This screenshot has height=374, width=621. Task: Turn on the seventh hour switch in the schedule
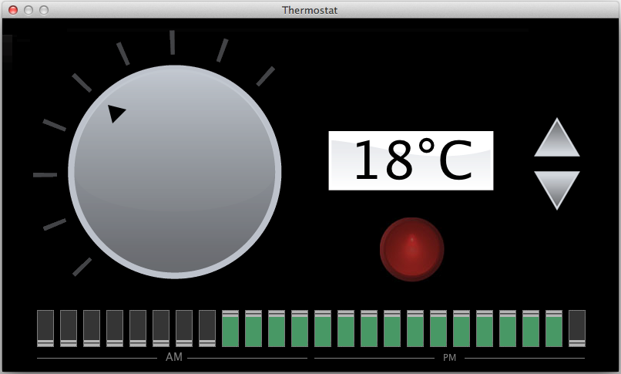point(184,329)
